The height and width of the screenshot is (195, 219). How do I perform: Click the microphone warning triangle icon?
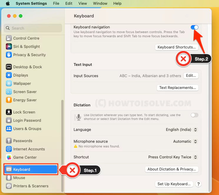(x=75, y=146)
